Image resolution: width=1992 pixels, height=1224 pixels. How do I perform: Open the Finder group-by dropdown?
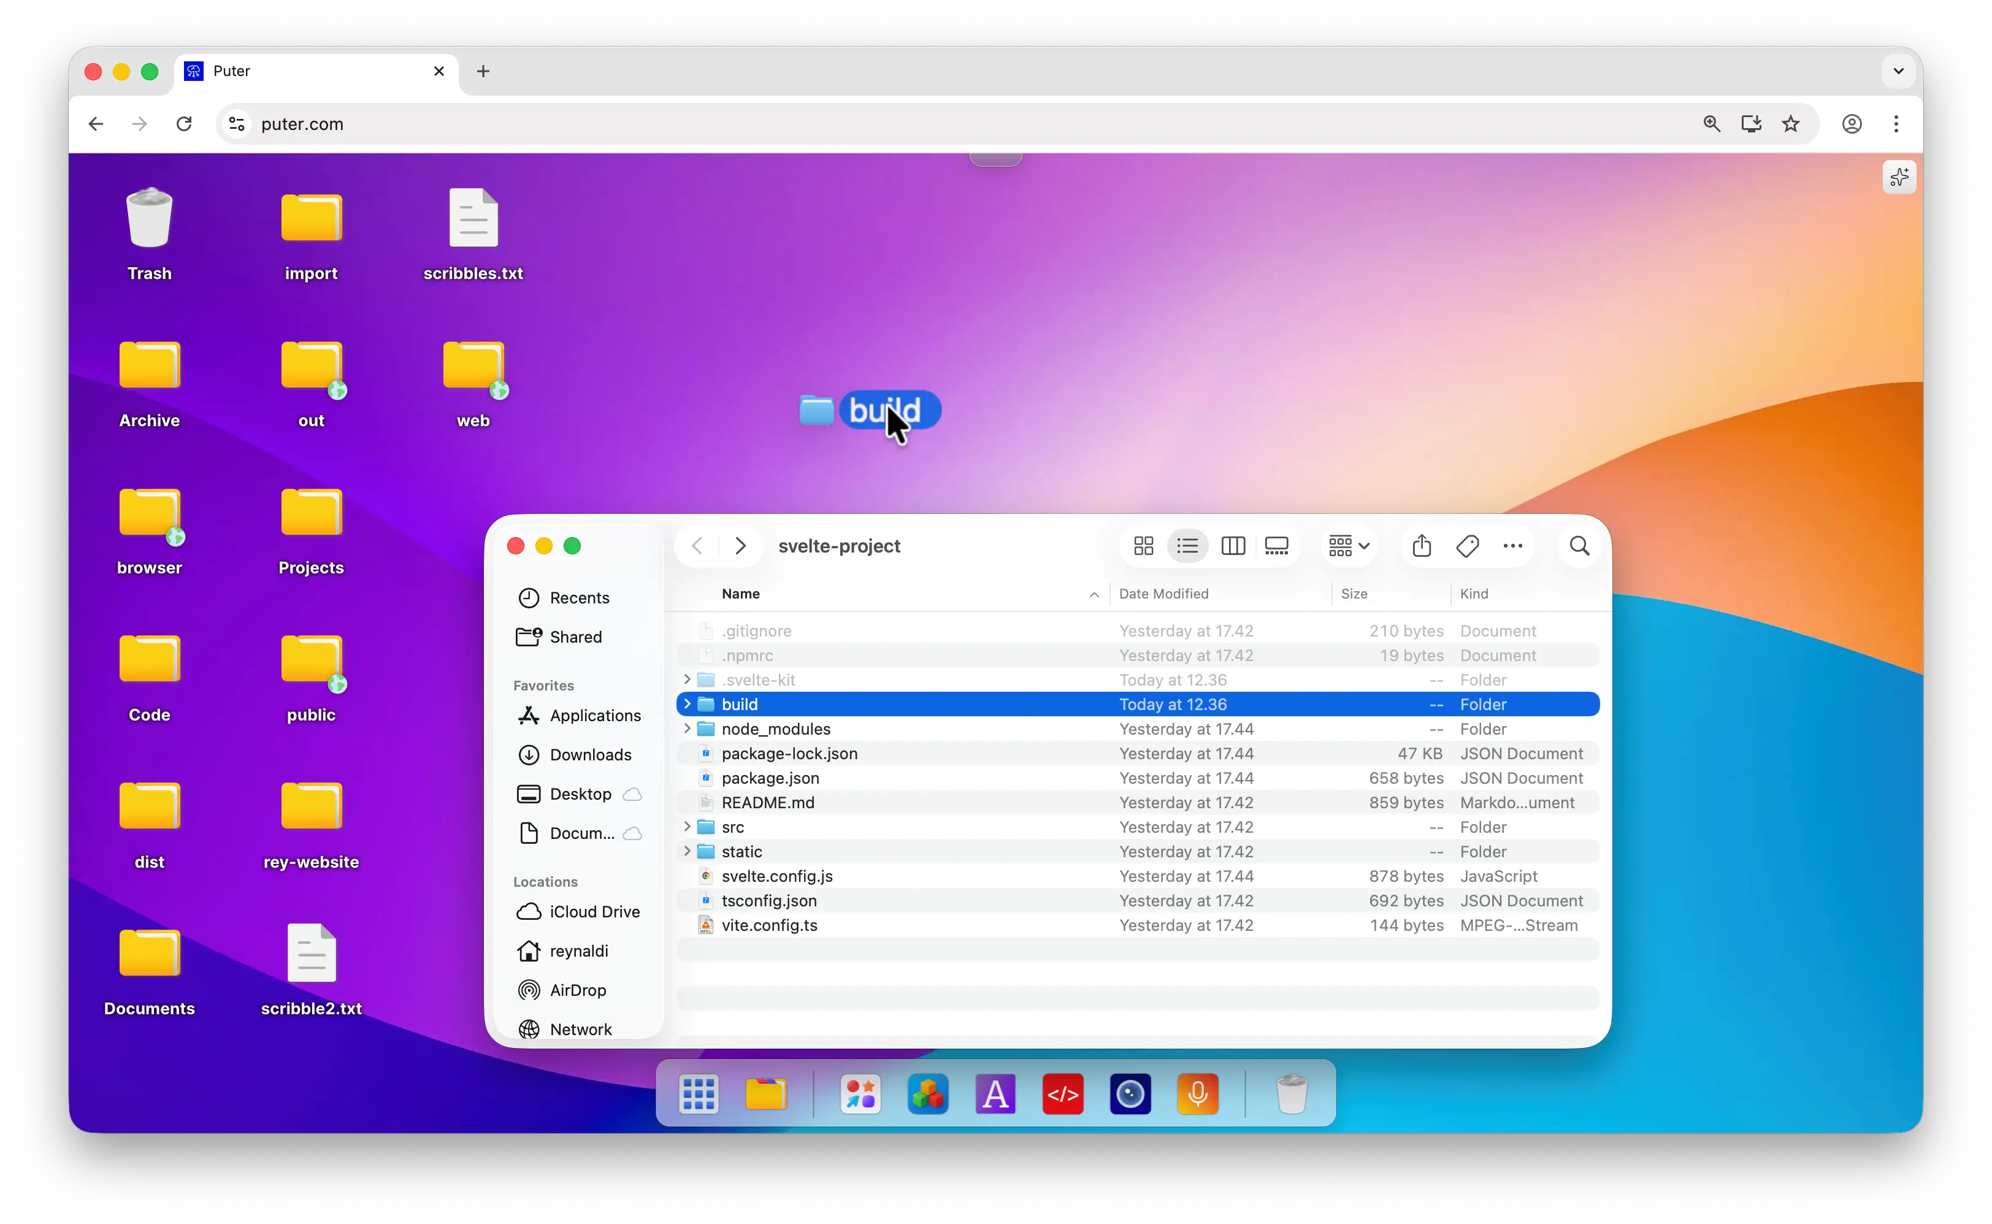1349,546
